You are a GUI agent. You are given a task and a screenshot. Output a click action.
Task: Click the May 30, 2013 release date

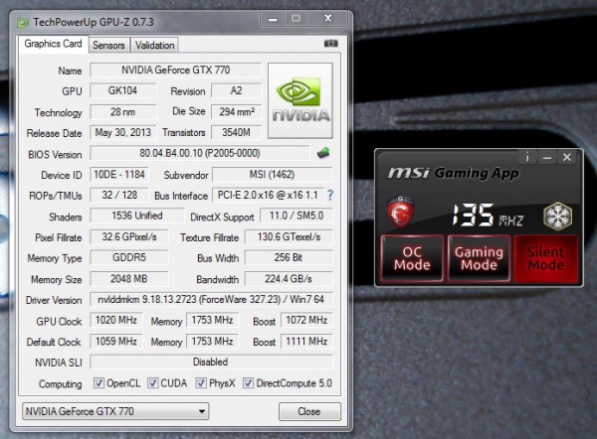123,132
